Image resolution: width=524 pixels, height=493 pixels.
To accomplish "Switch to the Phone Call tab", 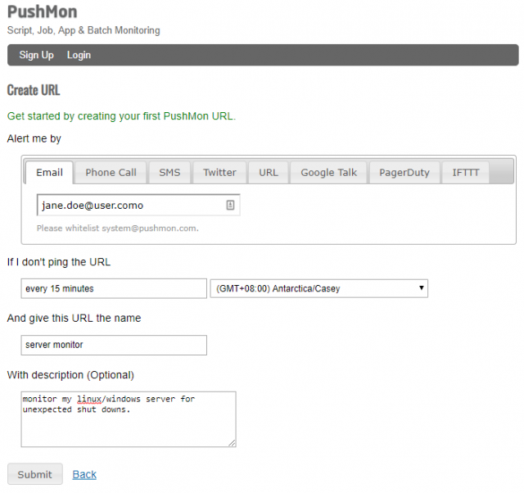I will point(111,173).
